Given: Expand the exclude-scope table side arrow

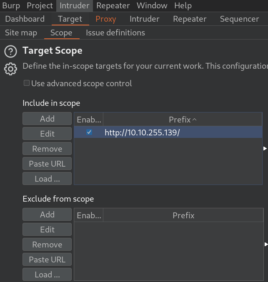Looking at the screenshot, I should [x=266, y=245].
